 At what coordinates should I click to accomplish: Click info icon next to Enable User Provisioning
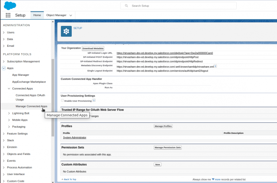[x=94, y=100]
